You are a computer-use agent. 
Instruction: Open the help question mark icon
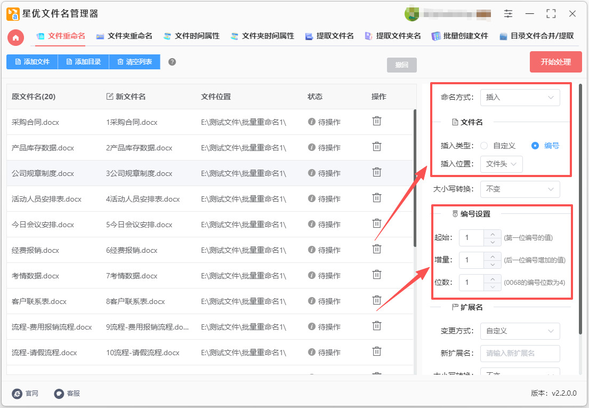click(x=172, y=62)
